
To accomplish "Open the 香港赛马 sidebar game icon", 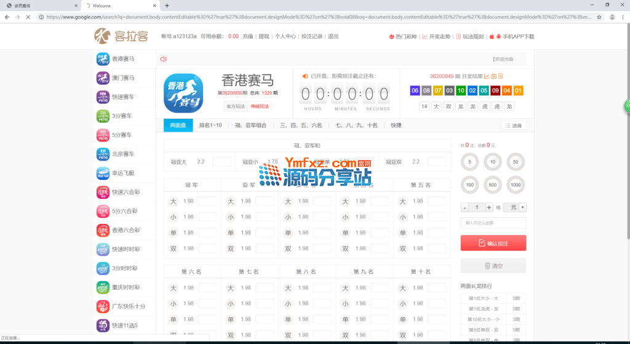I will tap(102, 59).
